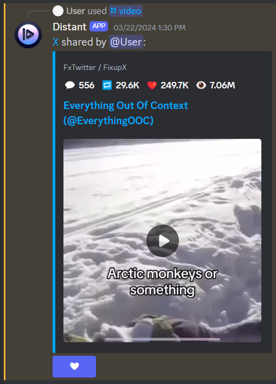Screen dimensions: 276x384
Task: Click the Distant bot avatar
Action: click(x=28, y=35)
